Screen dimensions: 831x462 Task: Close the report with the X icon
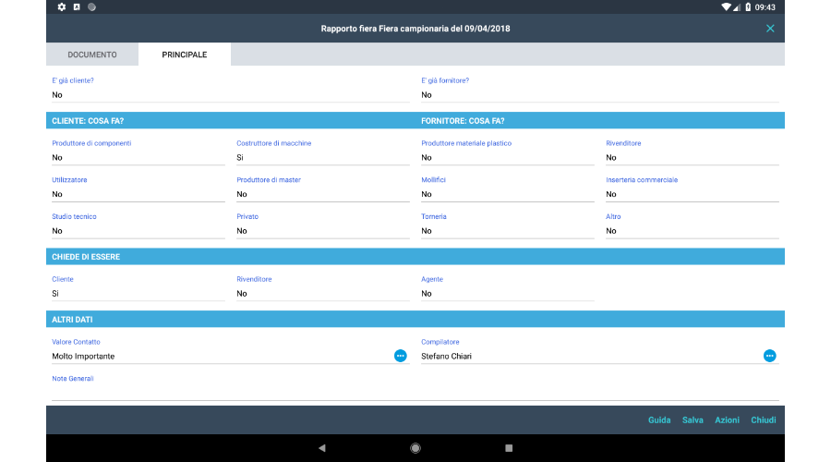click(x=770, y=29)
